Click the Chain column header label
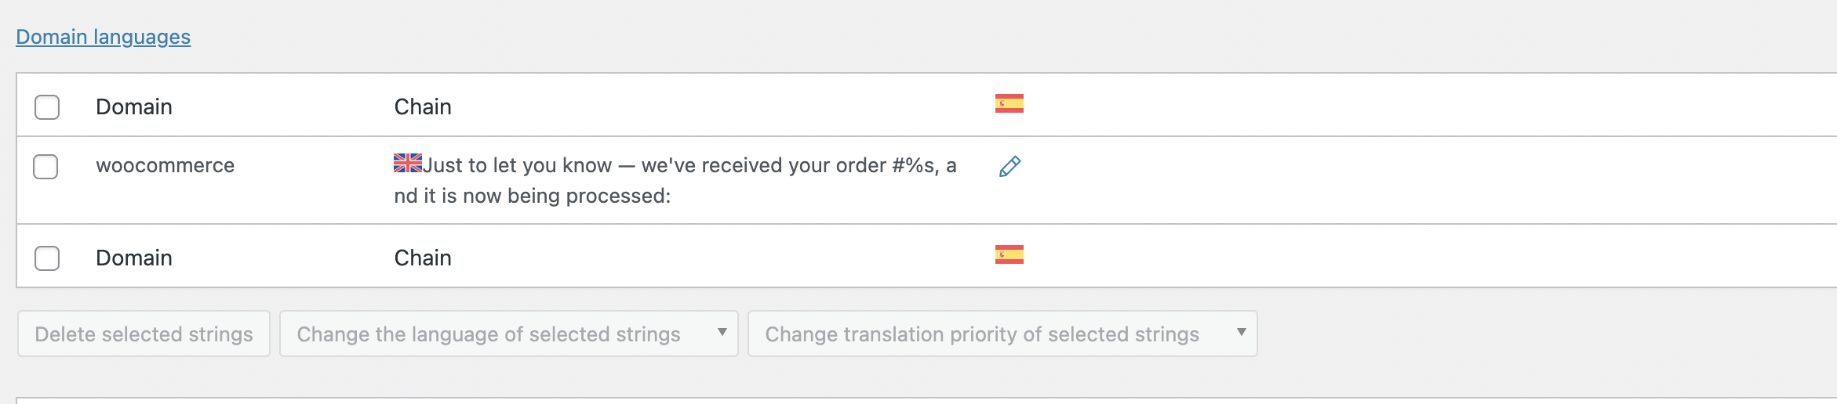This screenshot has width=1837, height=404. (423, 107)
